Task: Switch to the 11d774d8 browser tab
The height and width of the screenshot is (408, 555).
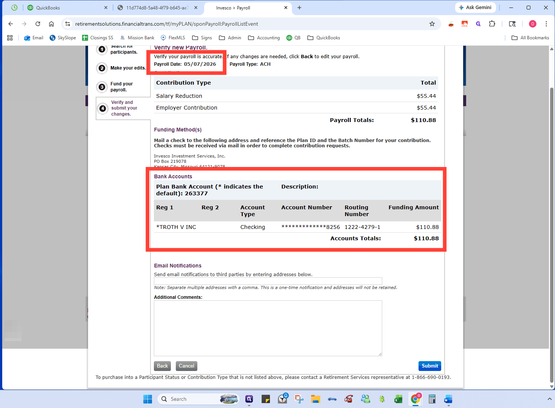Action: tap(158, 8)
